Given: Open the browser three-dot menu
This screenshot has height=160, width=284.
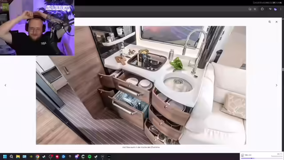Looking at the screenshot, I should [281, 9].
